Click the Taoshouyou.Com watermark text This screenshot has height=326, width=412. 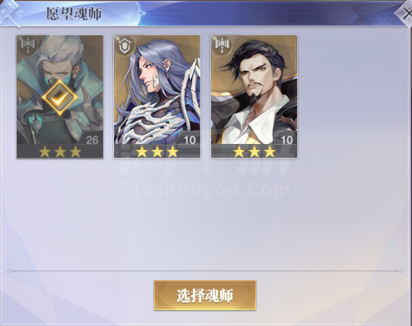pyautogui.click(x=204, y=189)
